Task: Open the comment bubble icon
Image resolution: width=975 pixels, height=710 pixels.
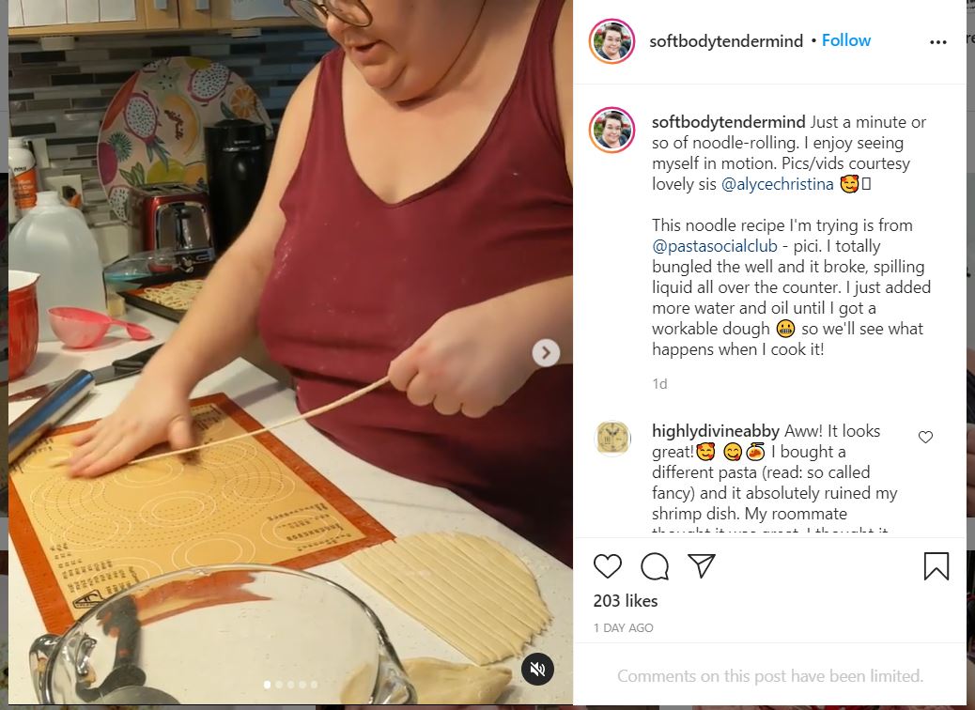Action: click(655, 566)
